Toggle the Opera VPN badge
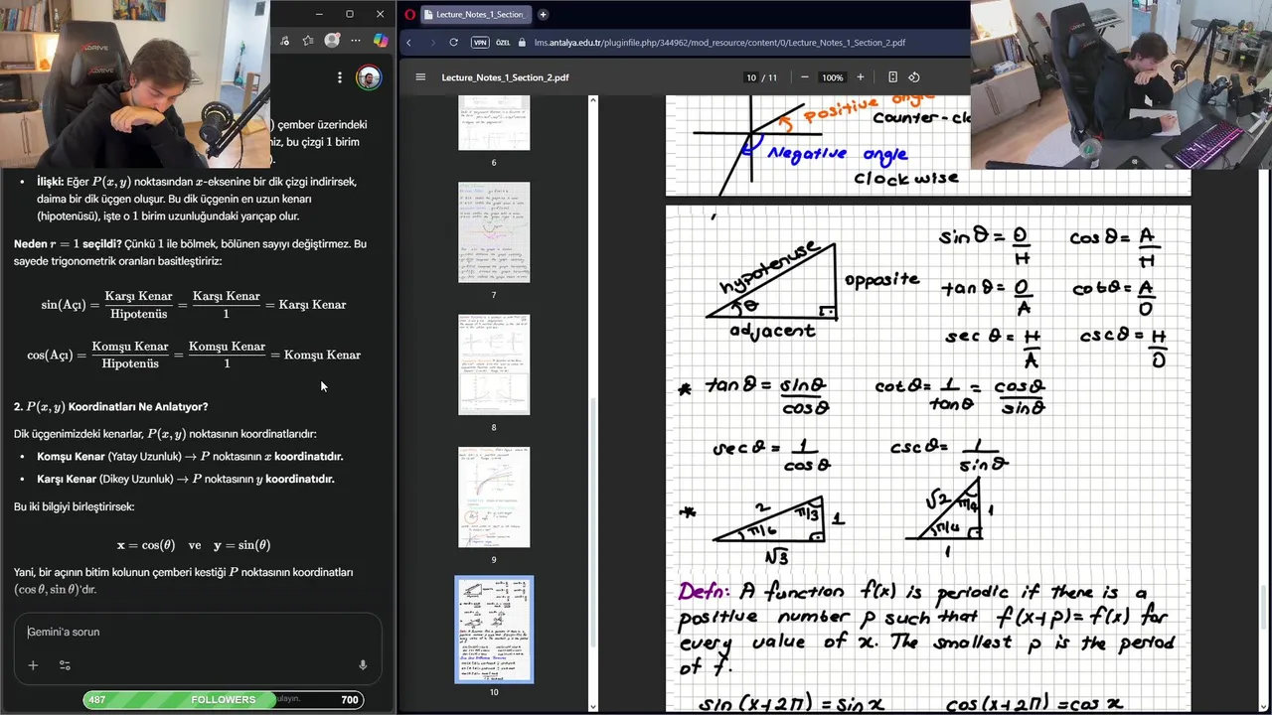Image resolution: width=1272 pixels, height=715 pixels. 480,43
